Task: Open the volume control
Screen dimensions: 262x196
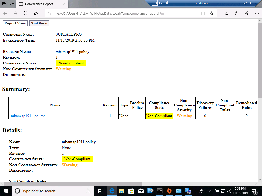Action: click(x=229, y=191)
